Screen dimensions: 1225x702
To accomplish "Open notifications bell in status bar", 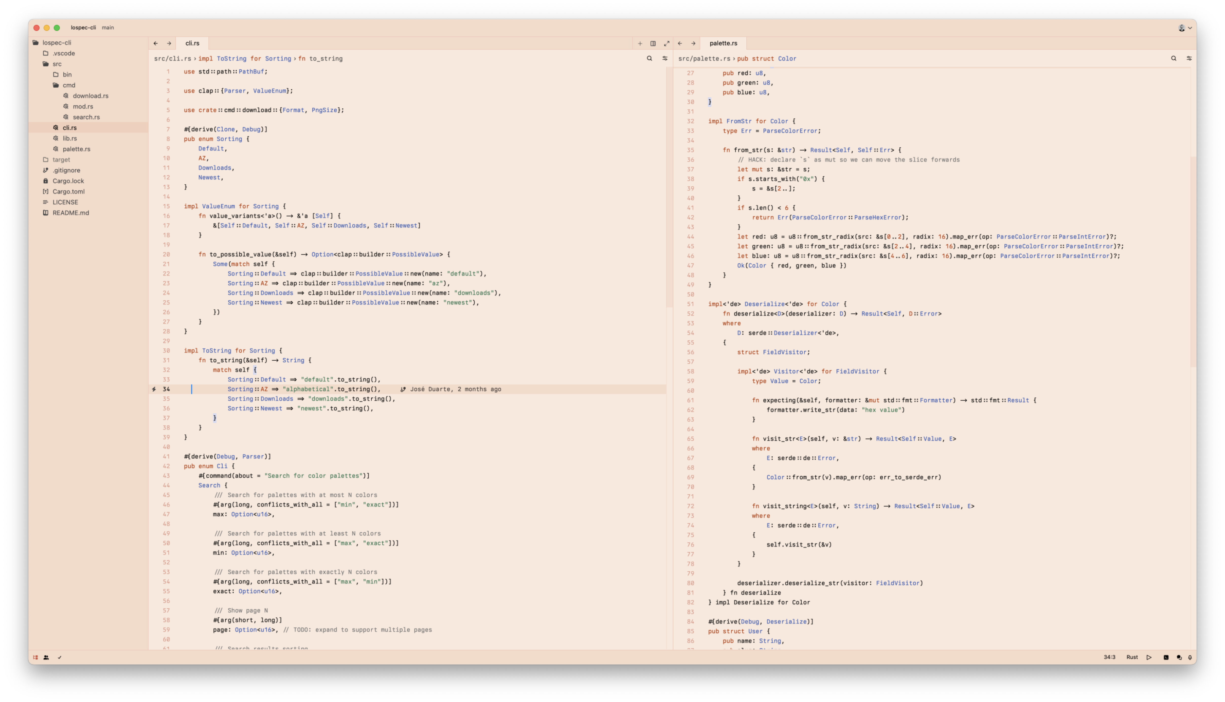I will click(1190, 657).
